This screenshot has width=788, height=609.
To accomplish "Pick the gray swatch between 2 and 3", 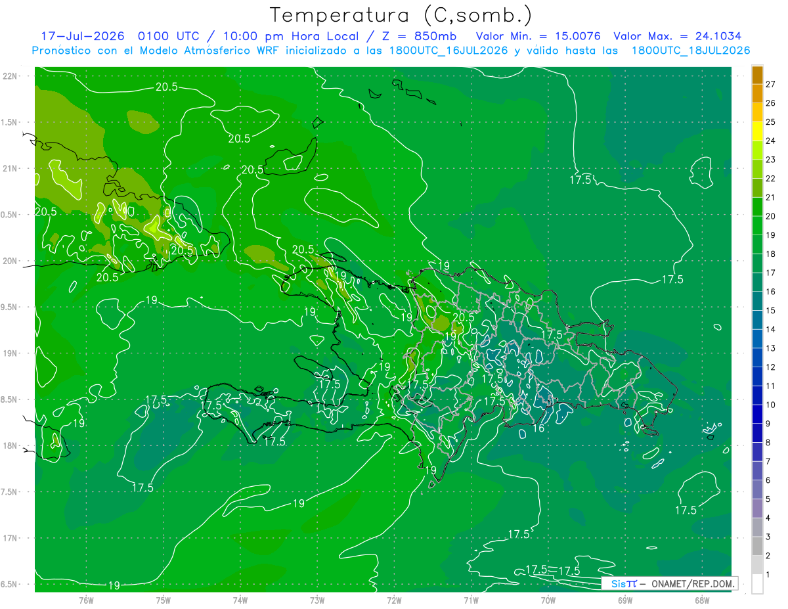I will coord(757,546).
